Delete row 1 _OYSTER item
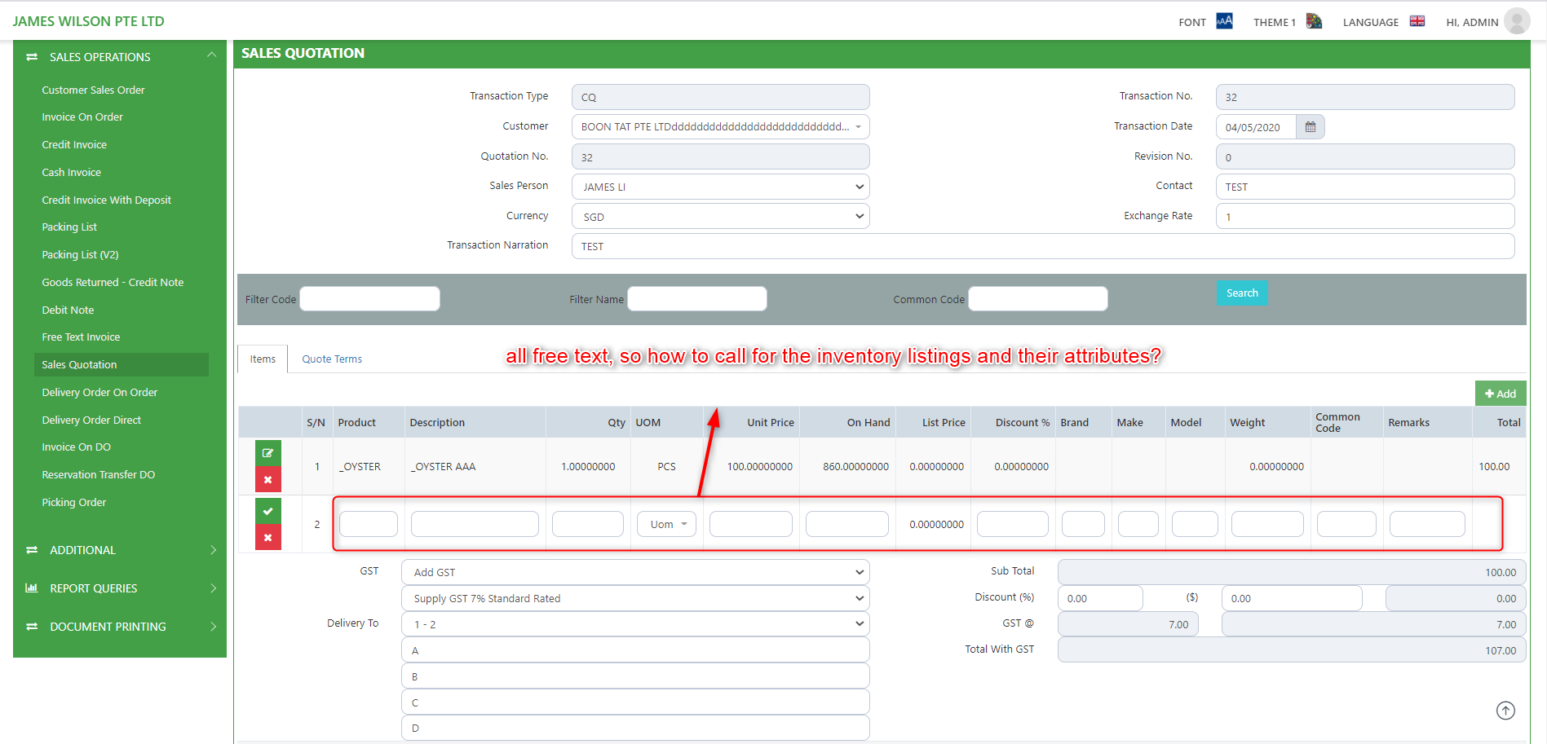 (267, 479)
